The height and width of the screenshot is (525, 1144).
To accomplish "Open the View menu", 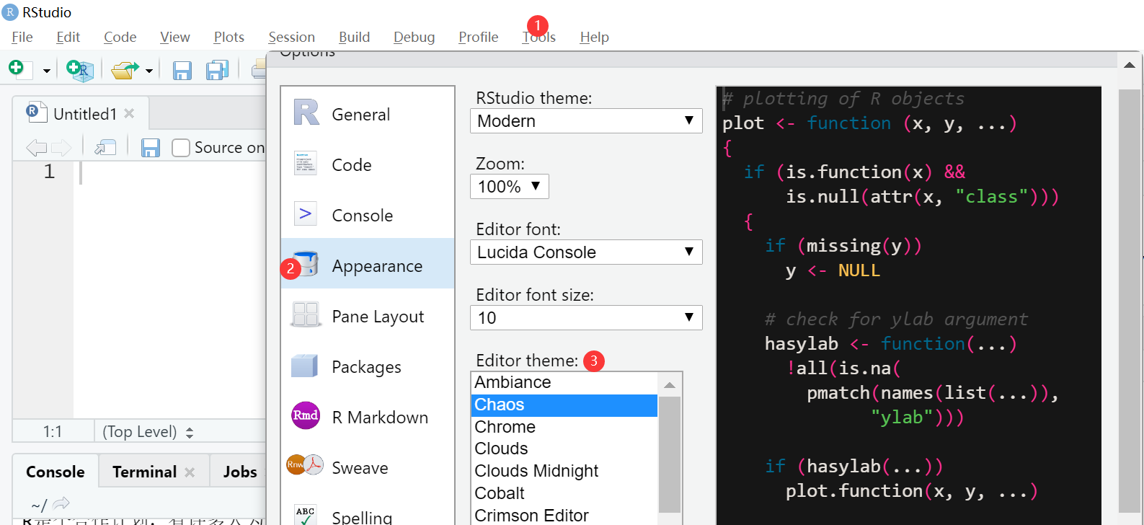I will 174,37.
